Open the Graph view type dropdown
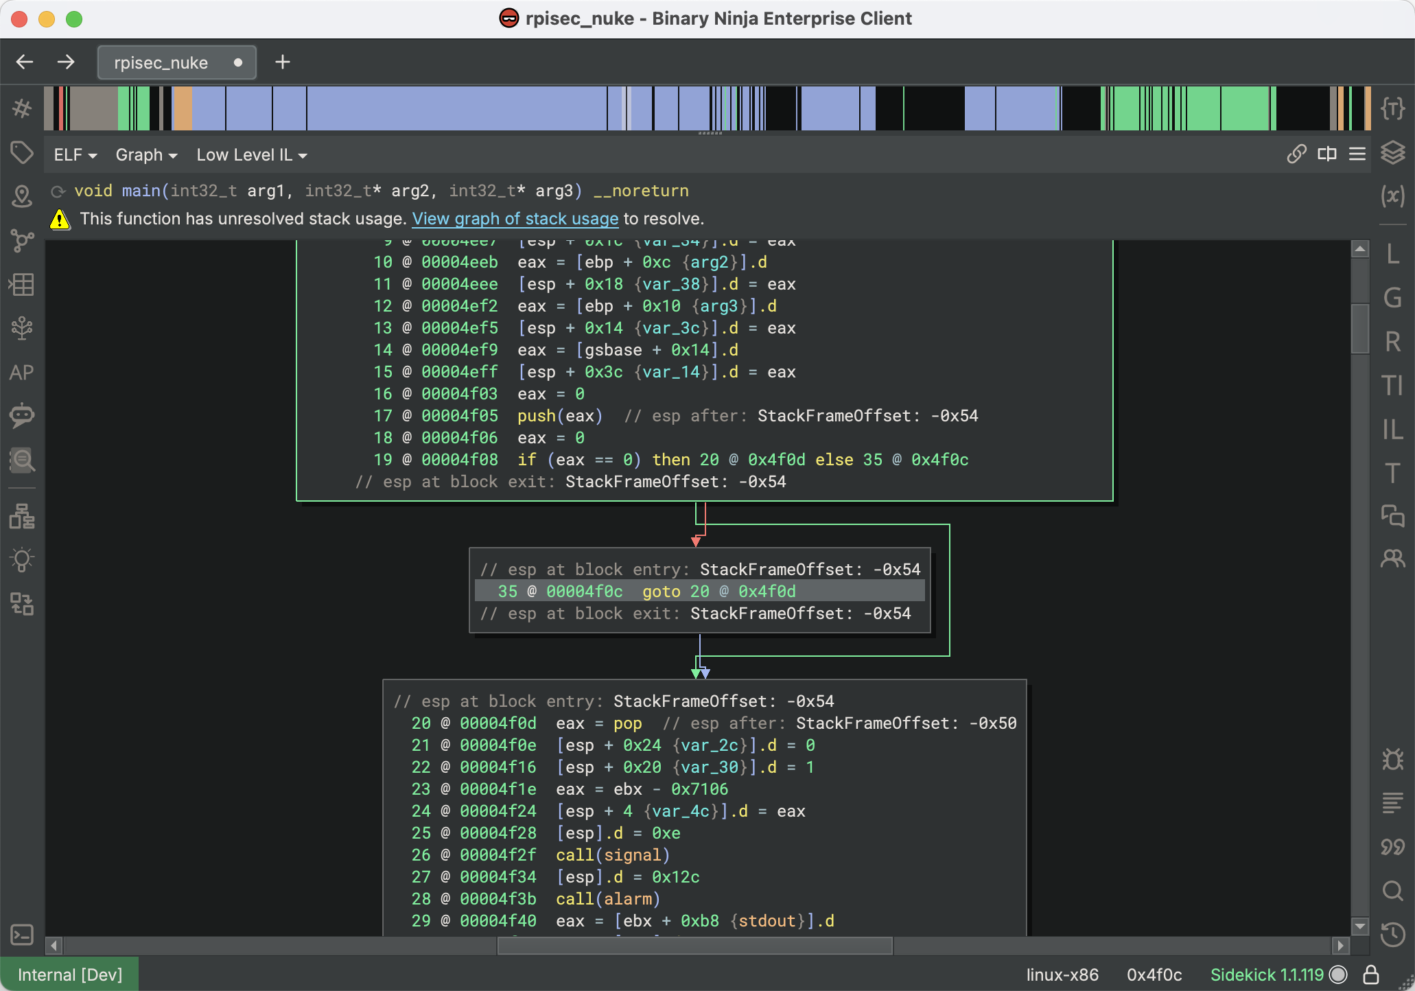1415x991 pixels. (146, 155)
